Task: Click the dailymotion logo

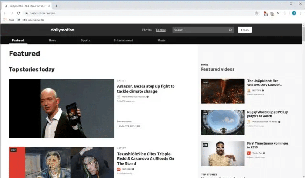Action: (x=62, y=30)
